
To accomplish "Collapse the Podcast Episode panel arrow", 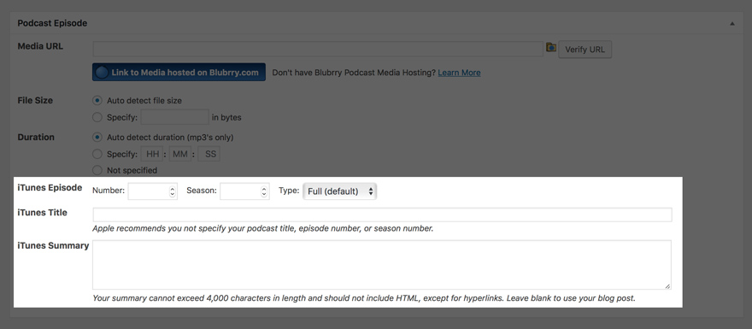I will (732, 24).
